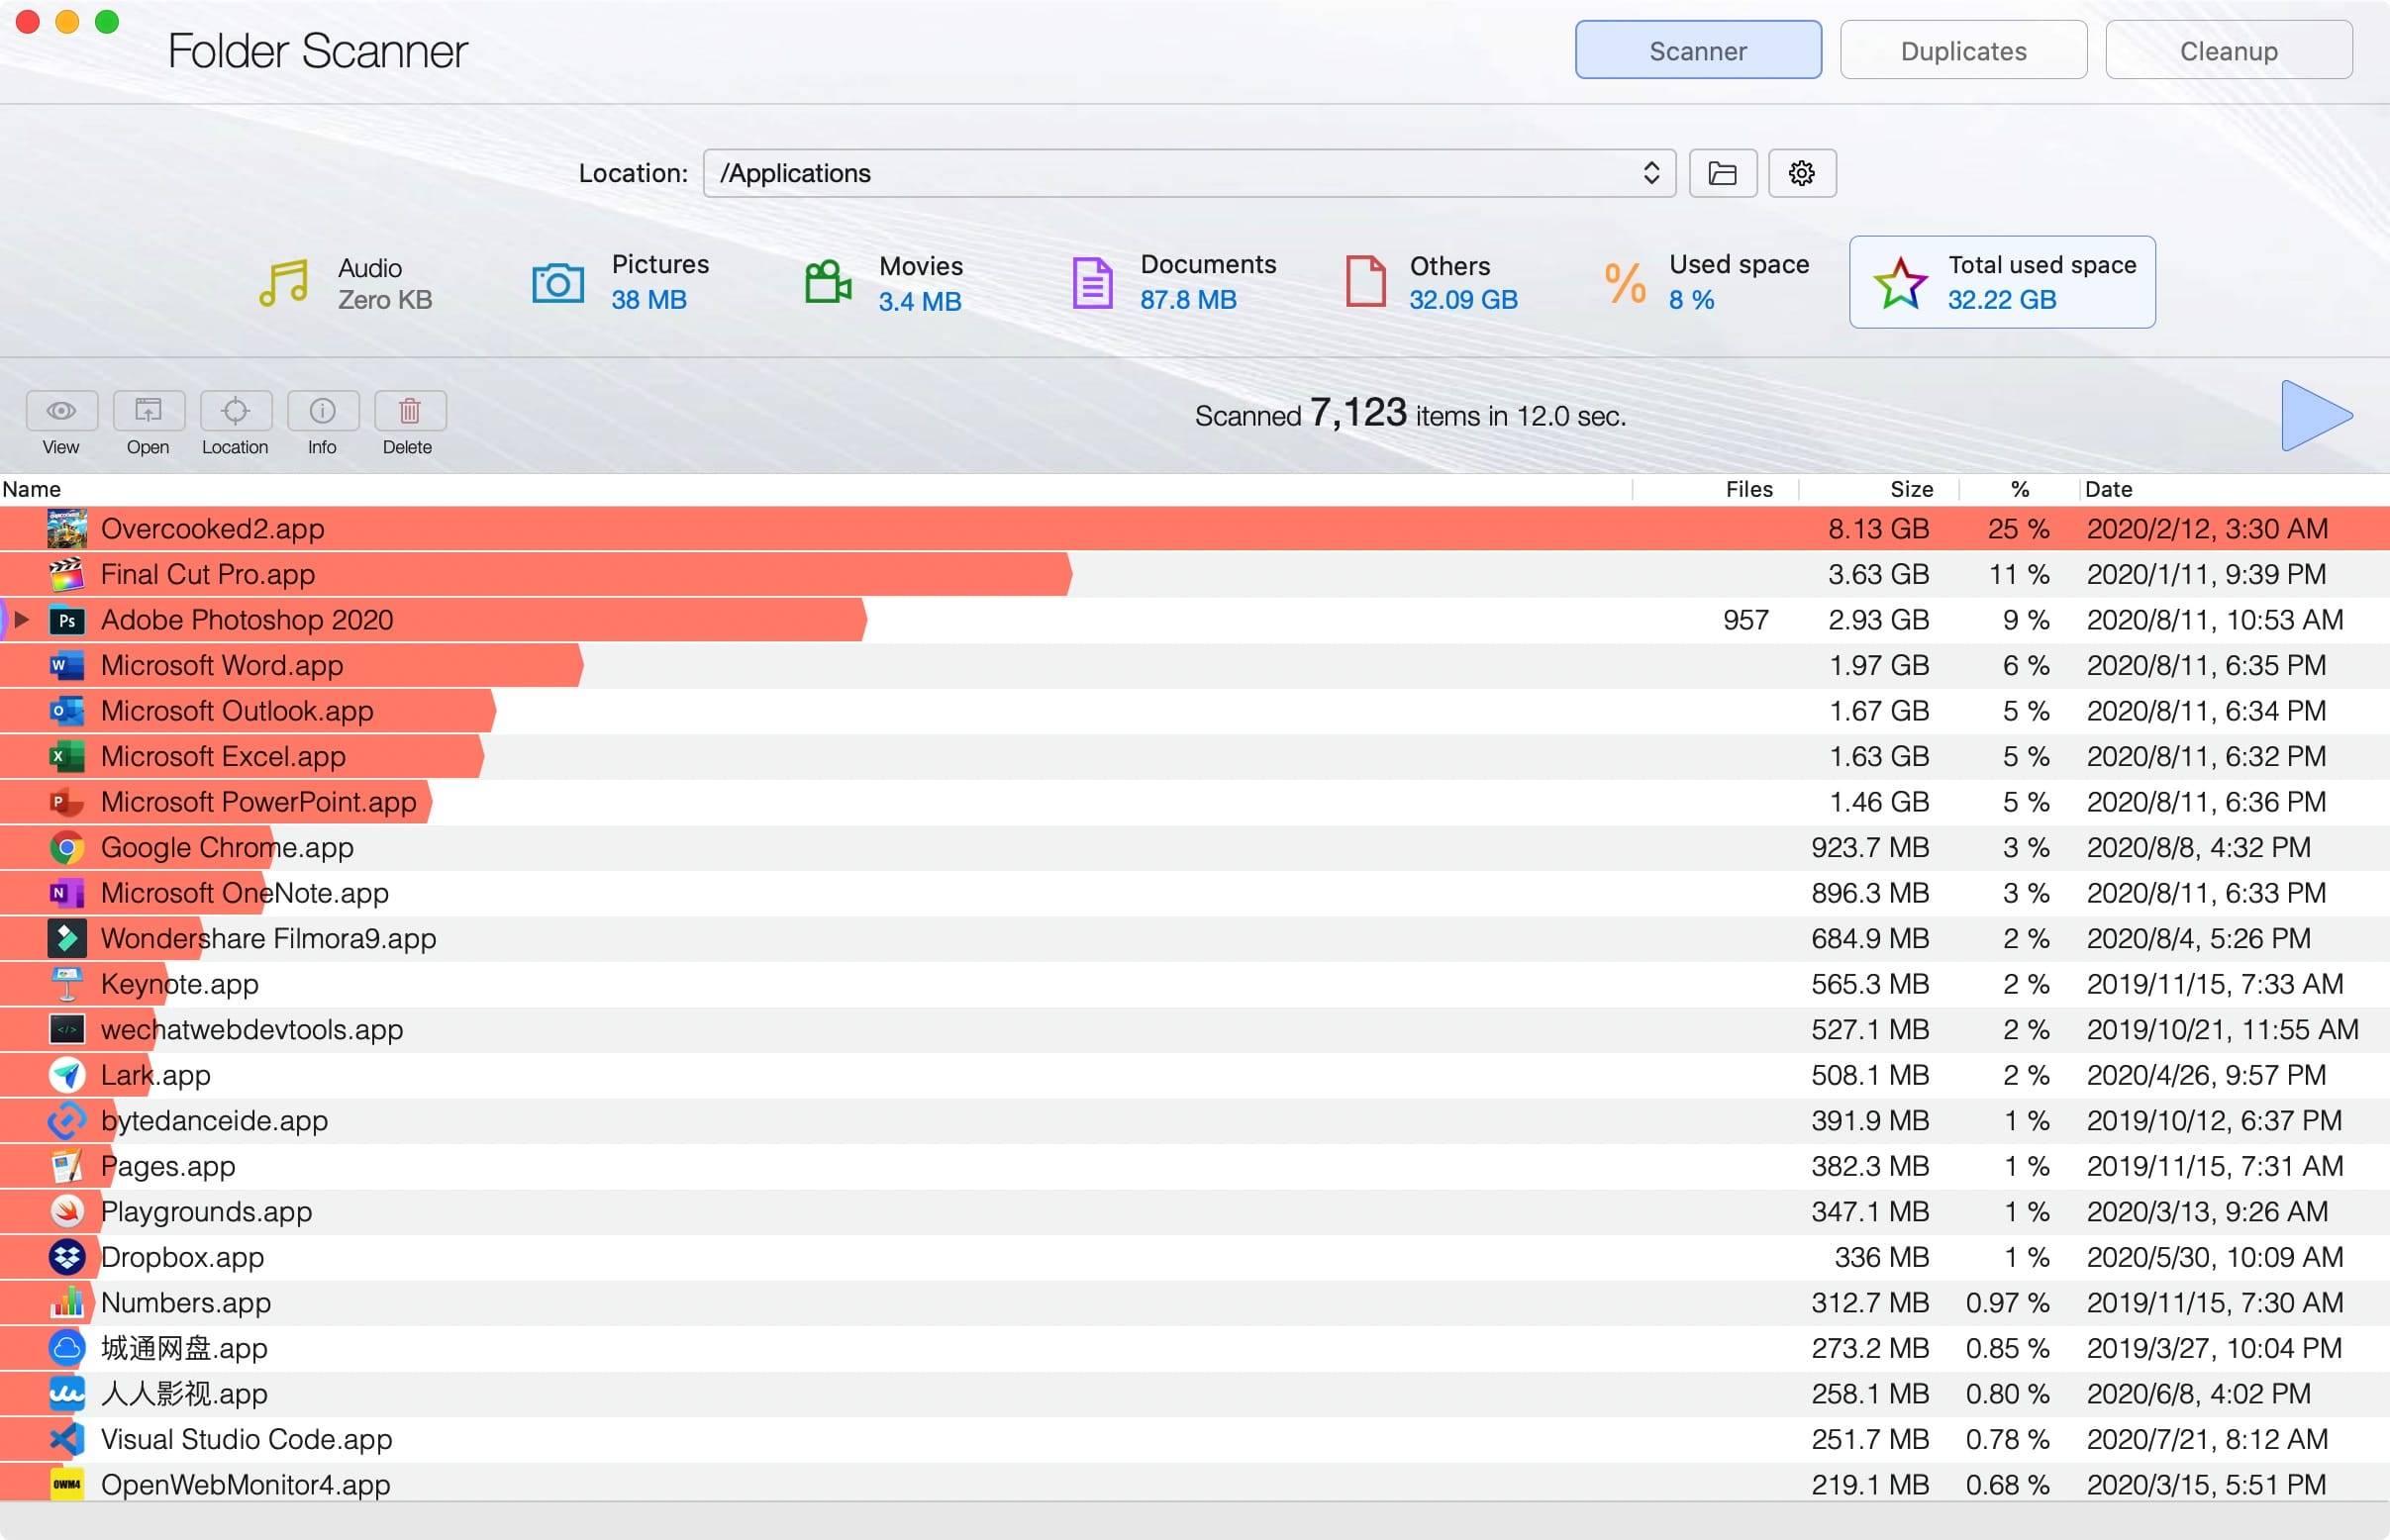Open the Location folder browser
Viewport: 2390px width, 1540px height.
tap(1721, 170)
